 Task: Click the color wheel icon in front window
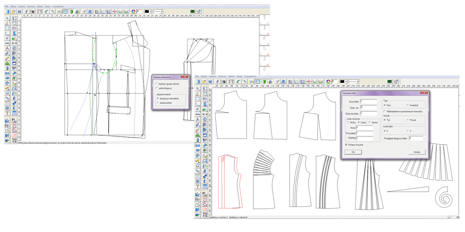(x=328, y=82)
